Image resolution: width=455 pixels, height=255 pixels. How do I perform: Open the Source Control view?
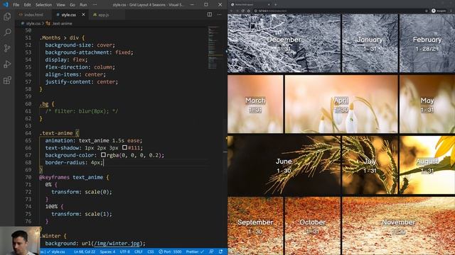(x=7, y=48)
